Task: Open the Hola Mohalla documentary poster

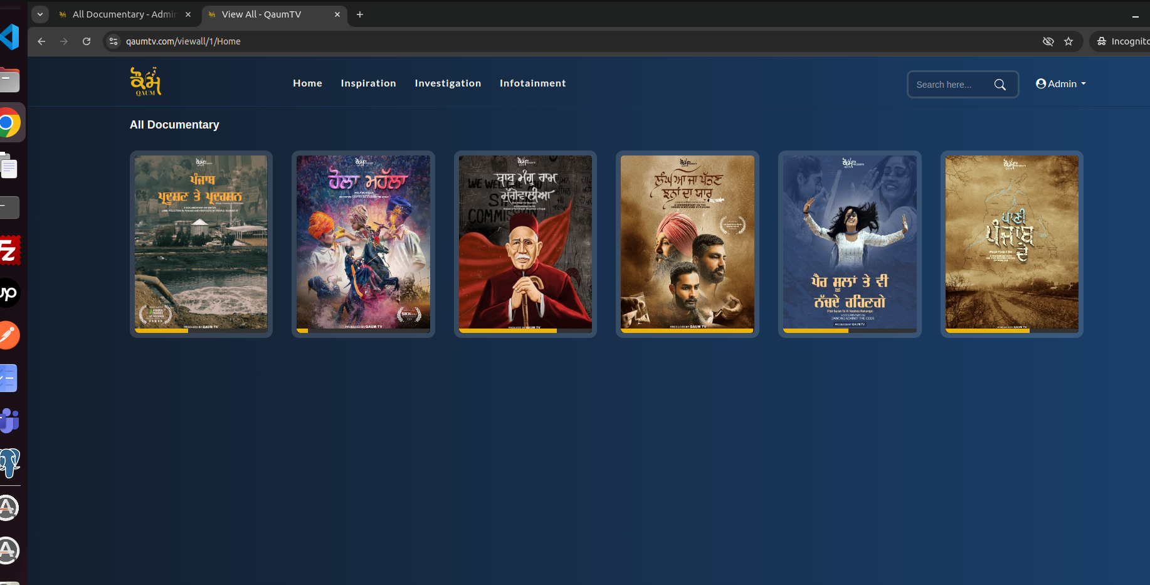Action: click(x=363, y=244)
